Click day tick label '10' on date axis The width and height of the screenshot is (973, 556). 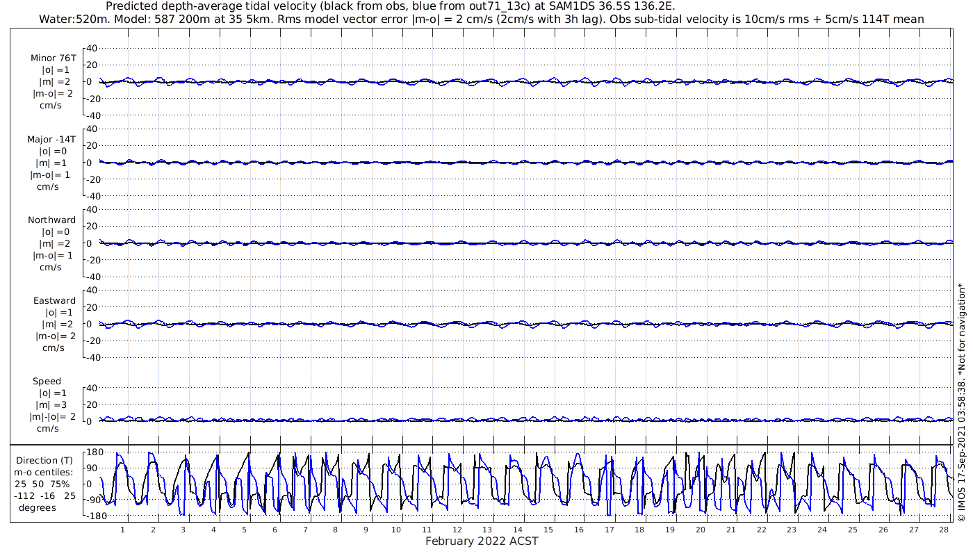point(396,530)
